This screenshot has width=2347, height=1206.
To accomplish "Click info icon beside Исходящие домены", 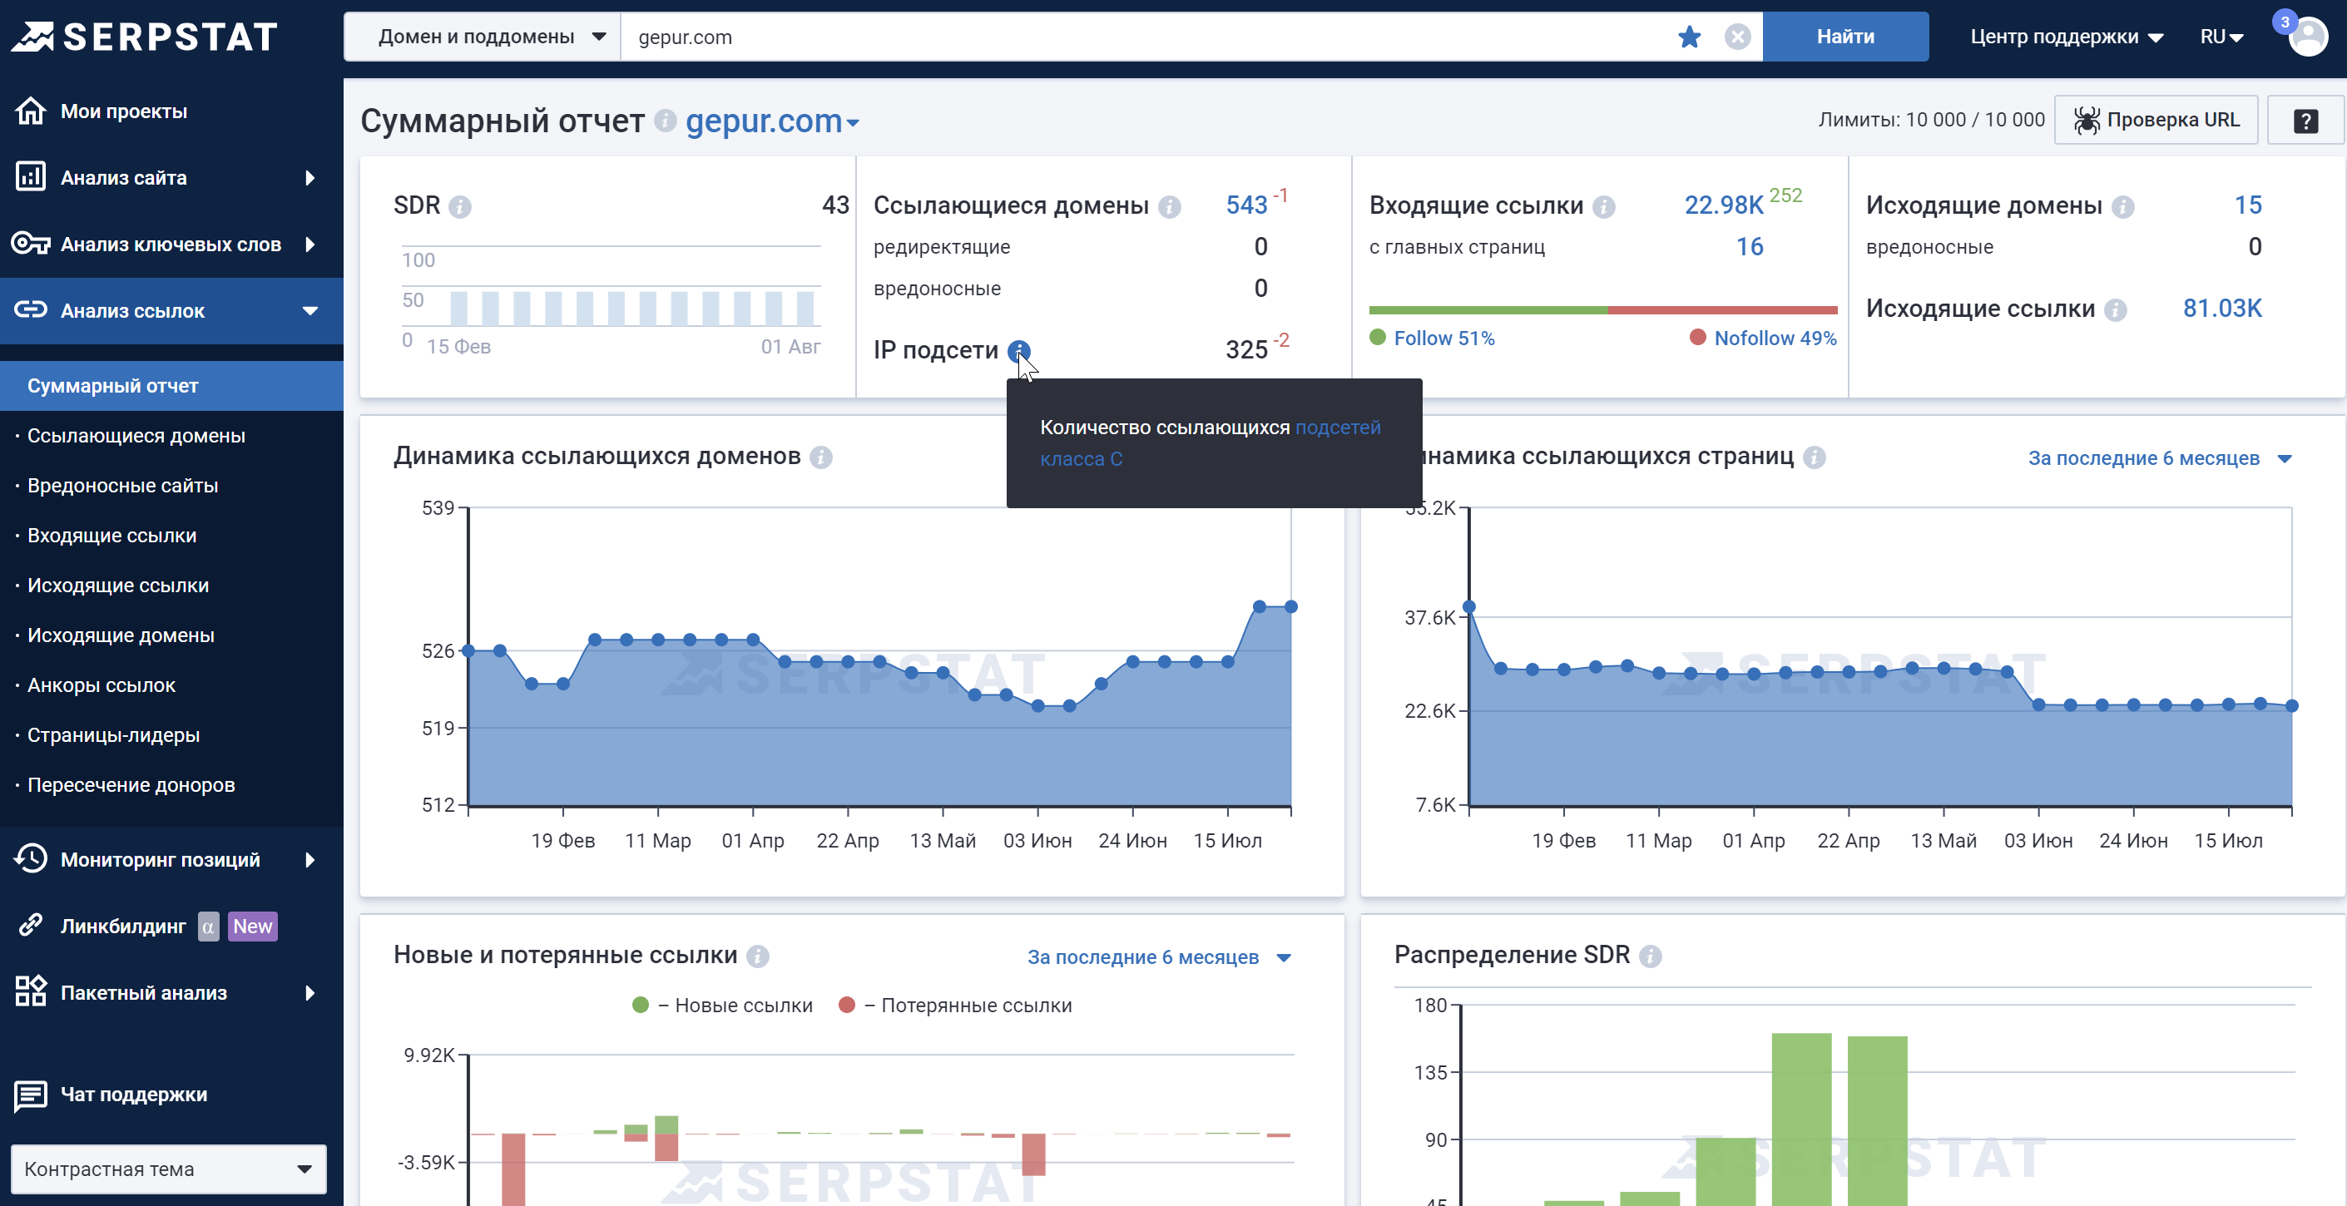I will 2122,207.
